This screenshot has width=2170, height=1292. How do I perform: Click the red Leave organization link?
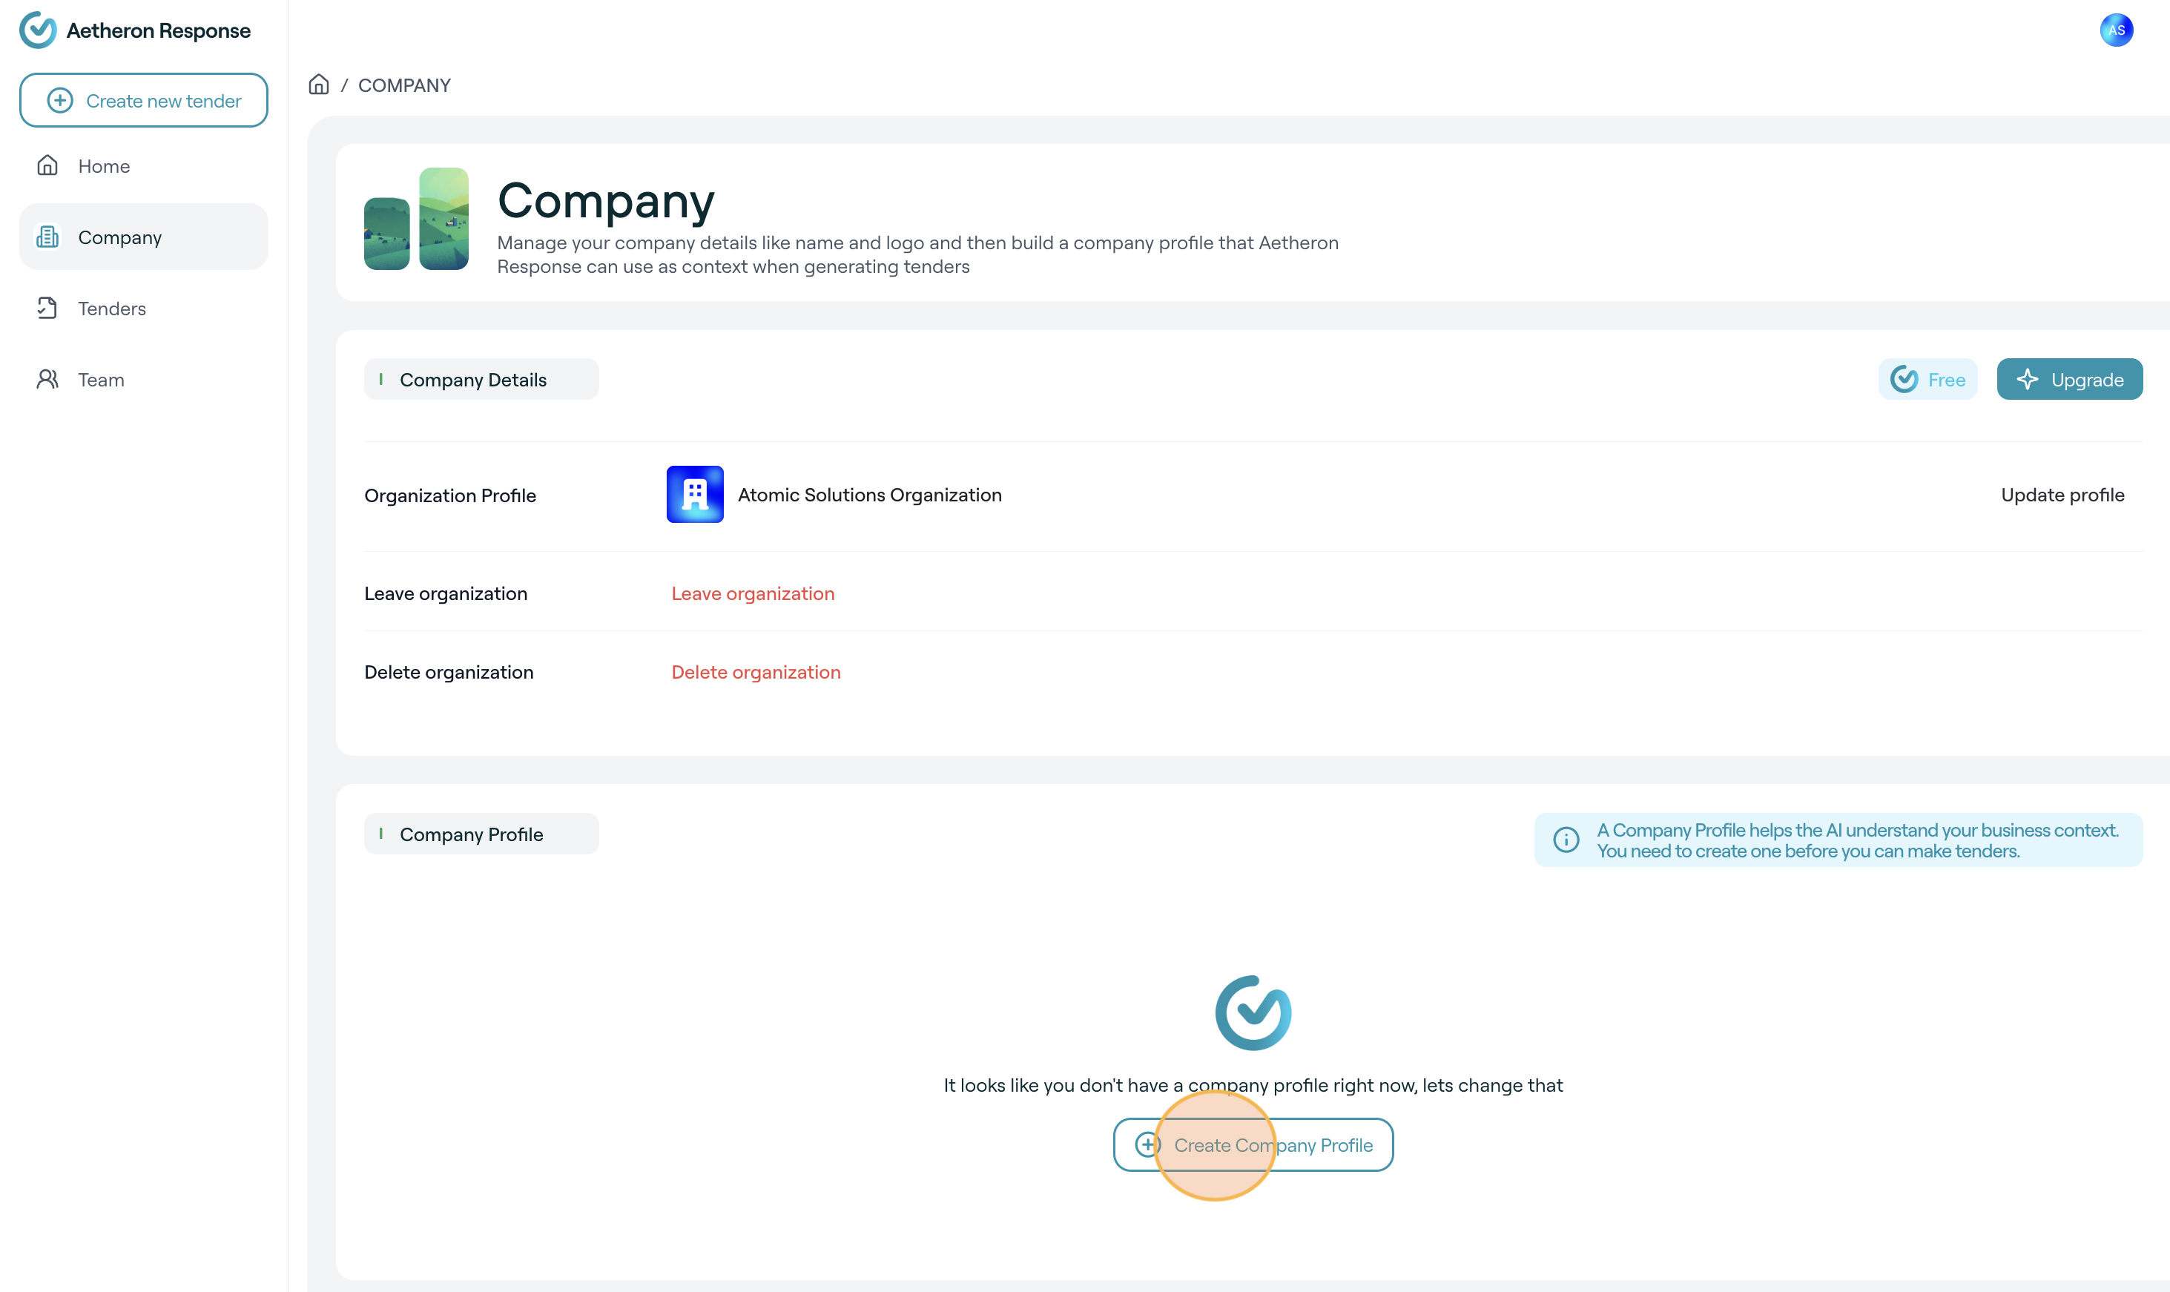pos(752,594)
